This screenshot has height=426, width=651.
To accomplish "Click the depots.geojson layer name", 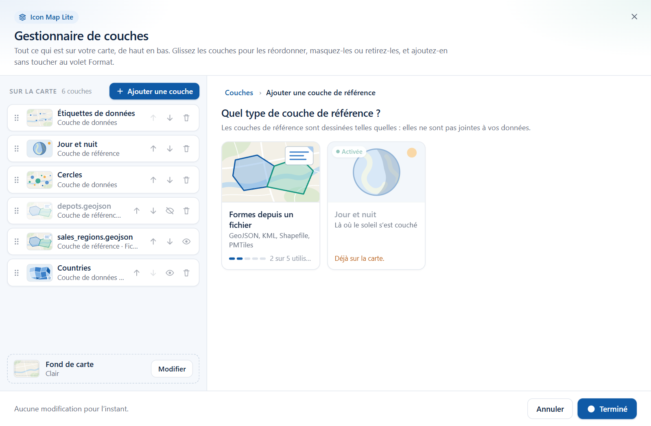I will click(x=84, y=206).
